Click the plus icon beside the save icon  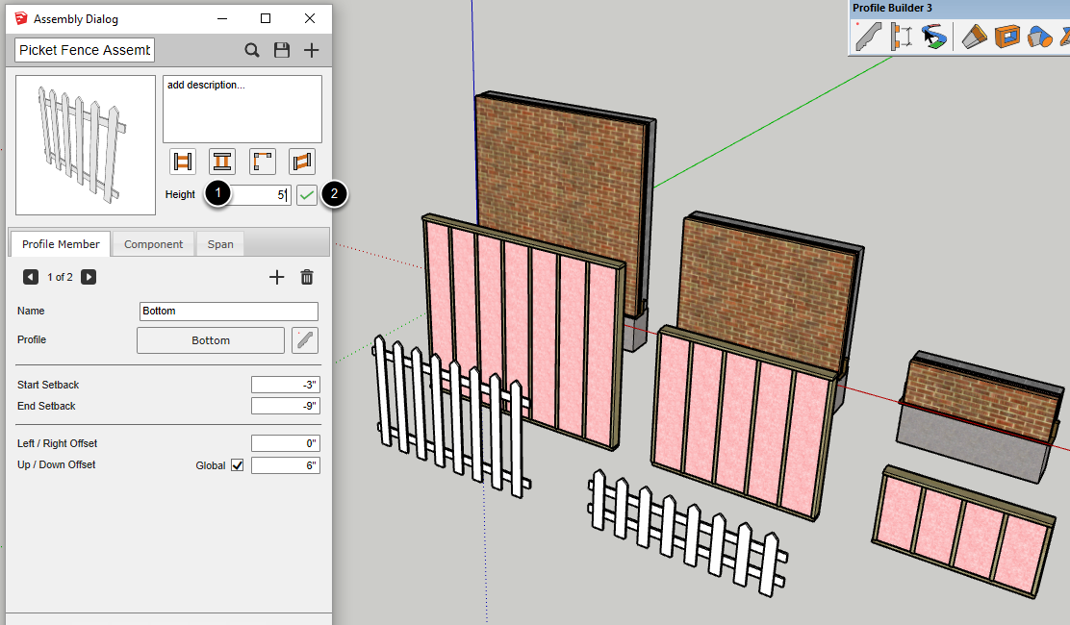pos(311,50)
